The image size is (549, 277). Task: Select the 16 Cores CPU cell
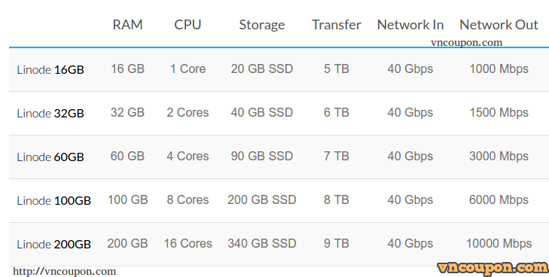coord(188,243)
